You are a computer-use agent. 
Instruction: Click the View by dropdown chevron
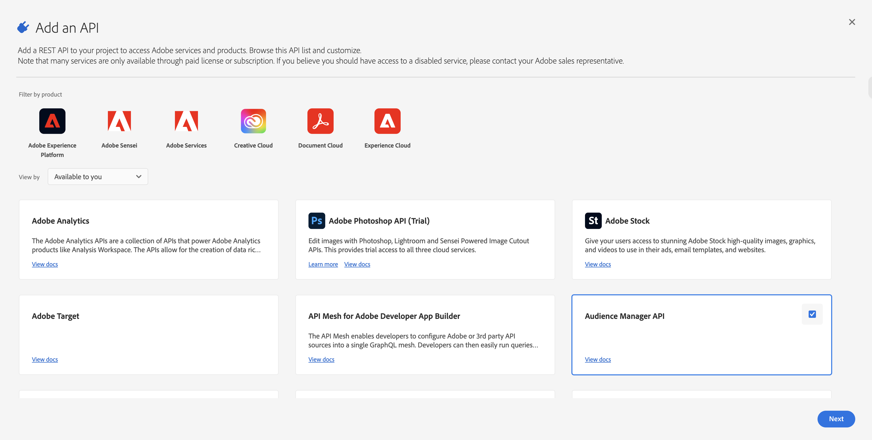(x=139, y=177)
